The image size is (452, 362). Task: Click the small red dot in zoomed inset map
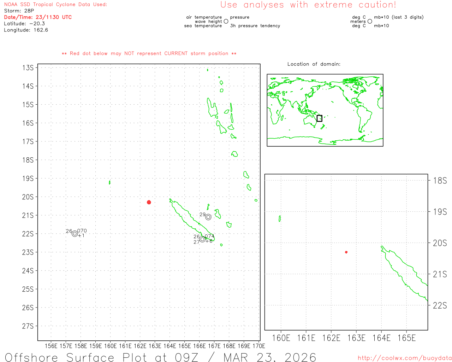[346, 252]
